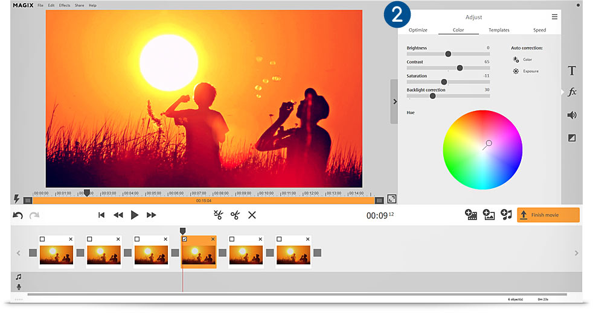Open the Title text tool

[572, 71]
